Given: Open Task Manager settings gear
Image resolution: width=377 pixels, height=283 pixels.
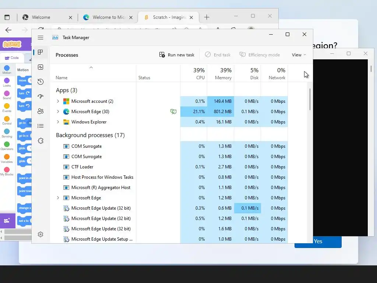Looking at the screenshot, I should [40, 234].
